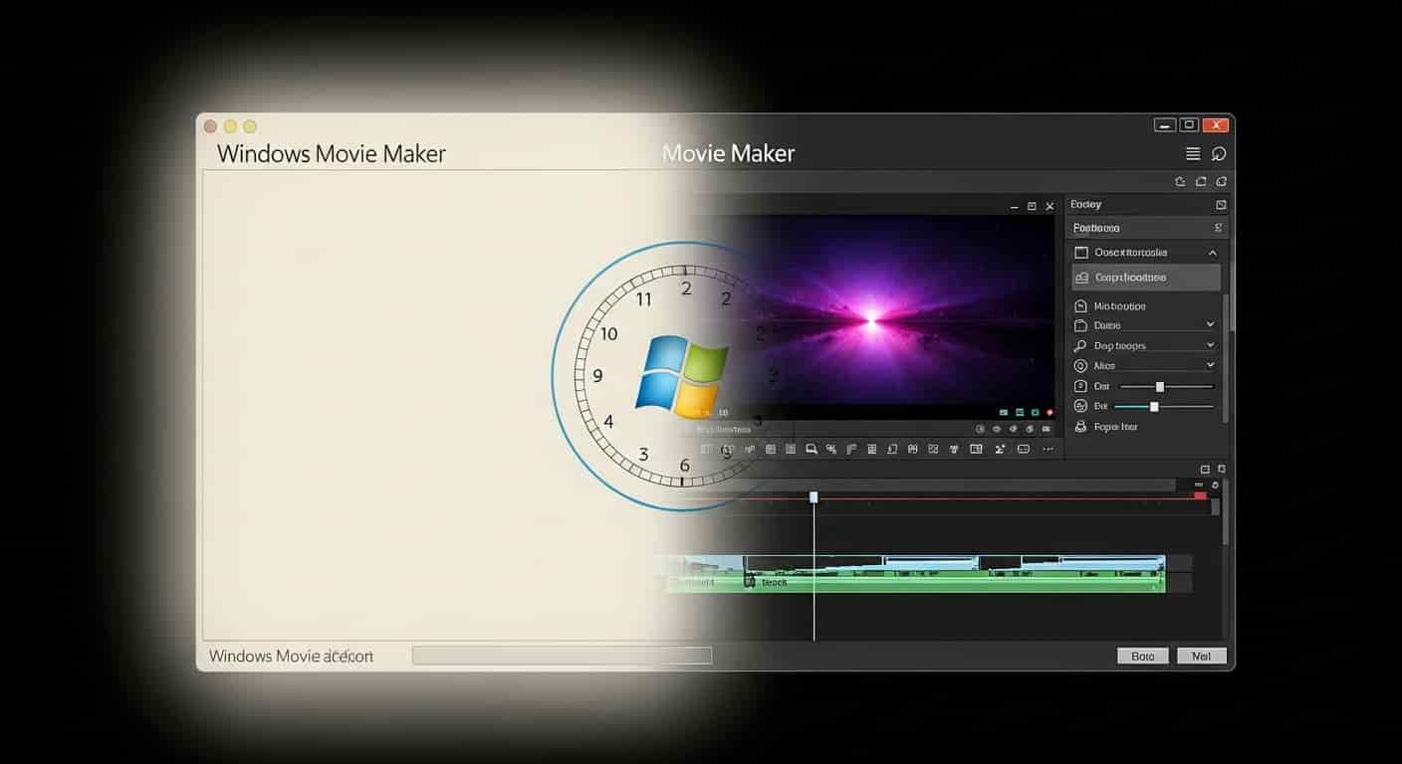The image size is (1402, 764).
Task: Click the teal Bie slider handle
Action: [x=1154, y=406]
